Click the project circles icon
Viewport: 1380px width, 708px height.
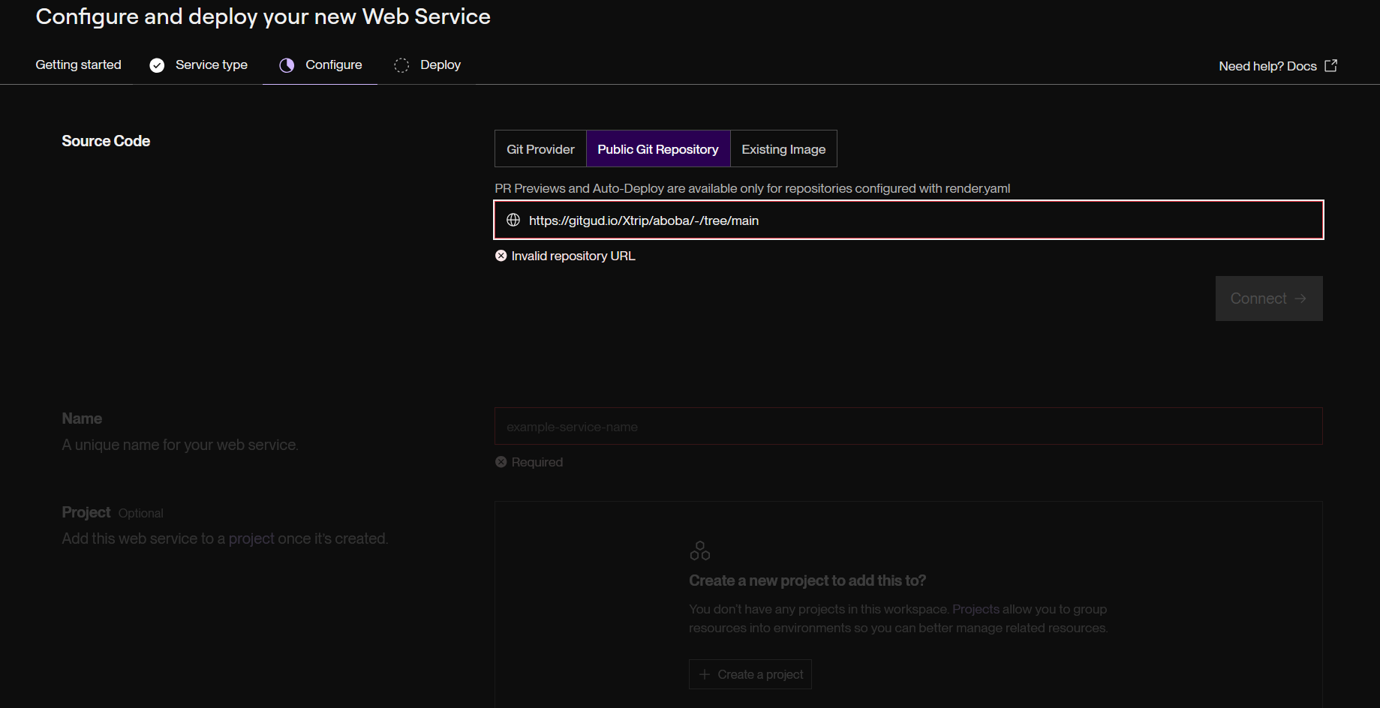pos(699,551)
